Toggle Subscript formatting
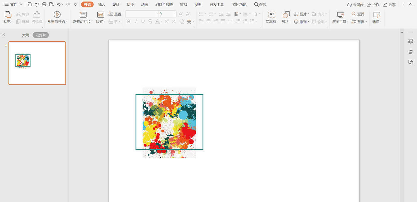Image resolution: width=417 pixels, height=202 pixels. click(174, 22)
